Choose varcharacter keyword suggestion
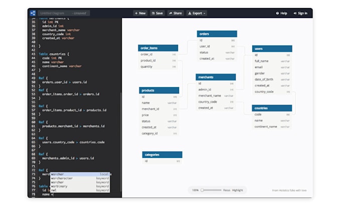The image size is (341, 211). click(x=80, y=178)
